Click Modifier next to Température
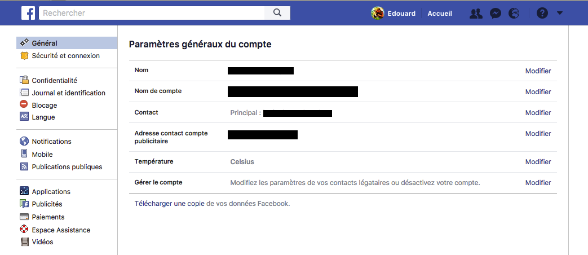588x255 pixels. click(538, 161)
